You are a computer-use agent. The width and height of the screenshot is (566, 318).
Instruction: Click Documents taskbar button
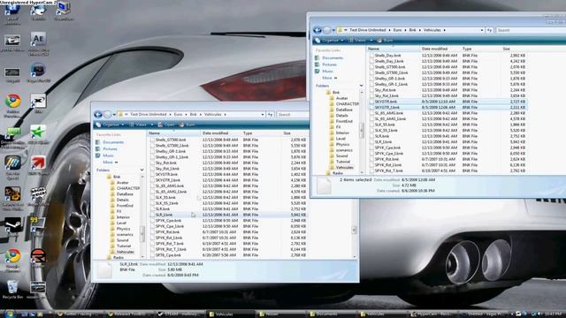tap(332, 314)
